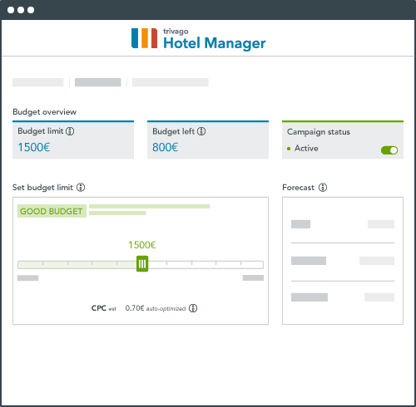The width and height of the screenshot is (416, 407).
Task: Click the slider maximum placeholder label
Action: [x=253, y=278]
